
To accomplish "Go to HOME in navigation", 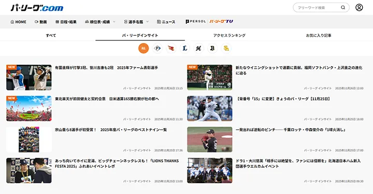I will pos(18,22).
